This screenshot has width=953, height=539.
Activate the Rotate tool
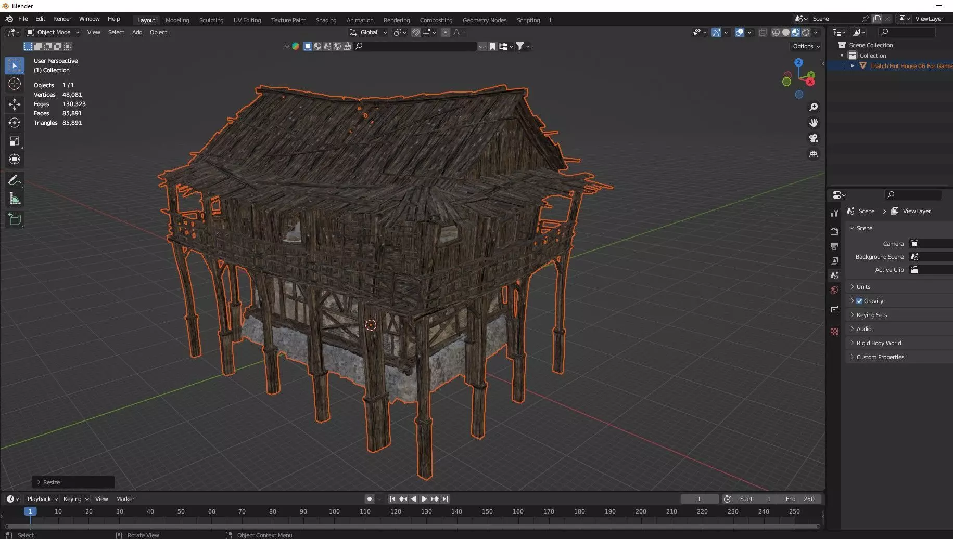15,123
